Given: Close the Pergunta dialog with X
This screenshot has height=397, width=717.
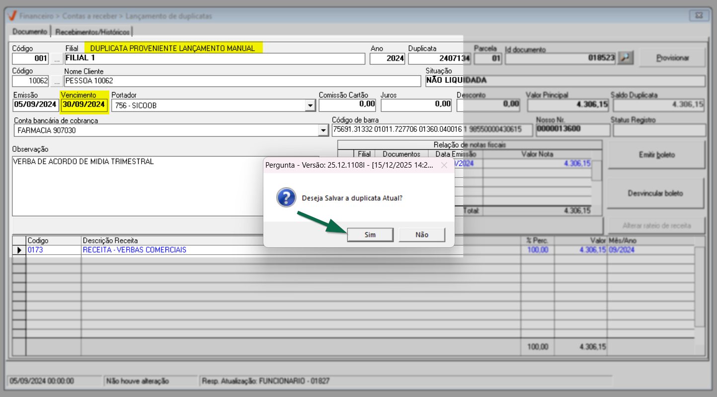Looking at the screenshot, I should point(444,166).
